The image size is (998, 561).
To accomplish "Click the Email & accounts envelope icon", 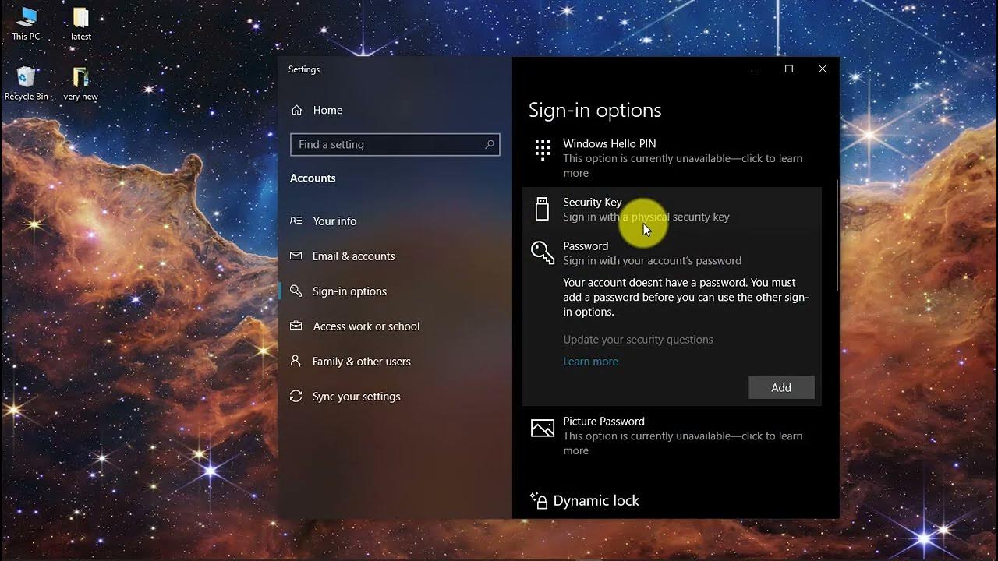I will (x=296, y=256).
